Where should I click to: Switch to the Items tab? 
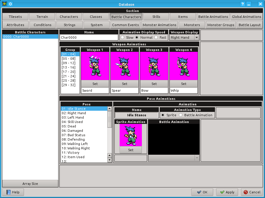coord(183,17)
